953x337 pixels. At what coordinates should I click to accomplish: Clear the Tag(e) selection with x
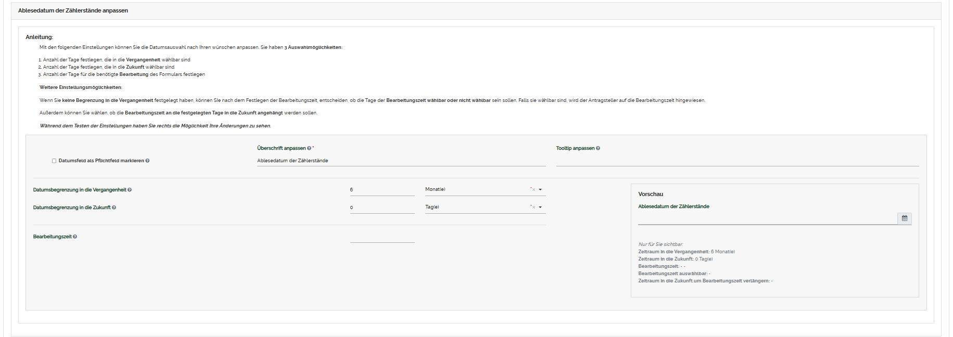(533, 208)
